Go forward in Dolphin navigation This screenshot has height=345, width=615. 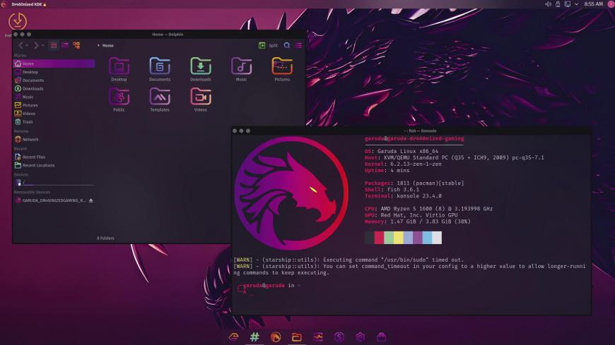36,45
